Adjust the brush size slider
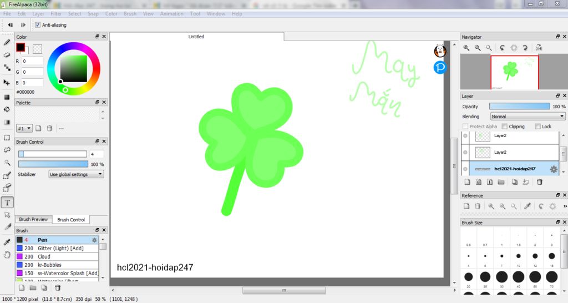Viewport: 568px width, 303px height. [x=53, y=154]
